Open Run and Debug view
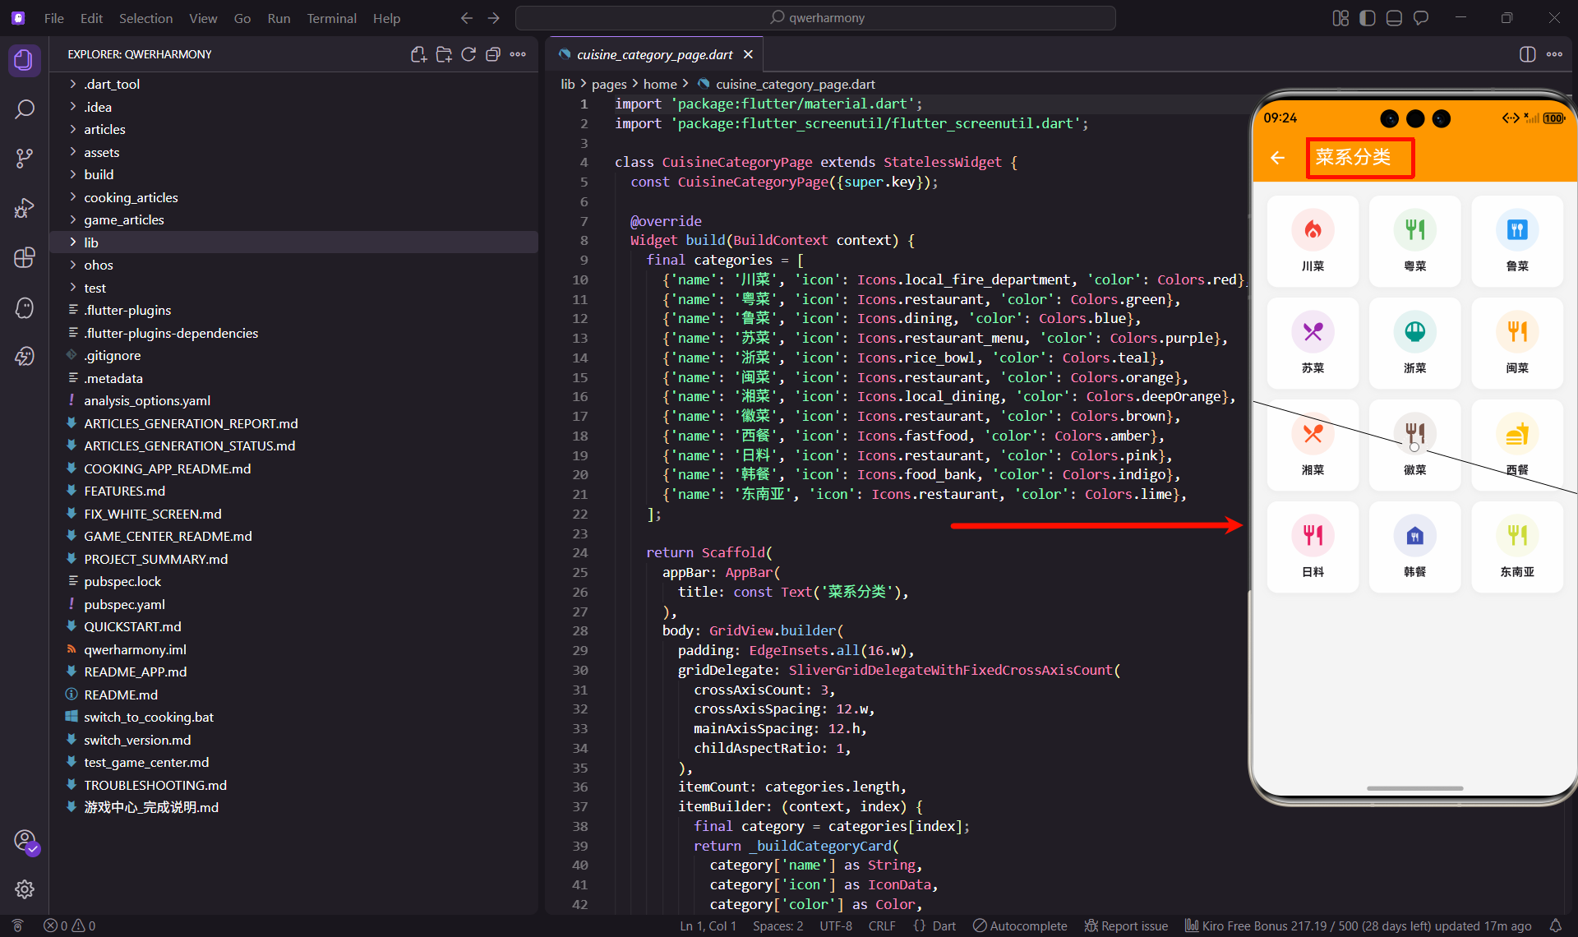The height and width of the screenshot is (937, 1578). click(x=25, y=208)
